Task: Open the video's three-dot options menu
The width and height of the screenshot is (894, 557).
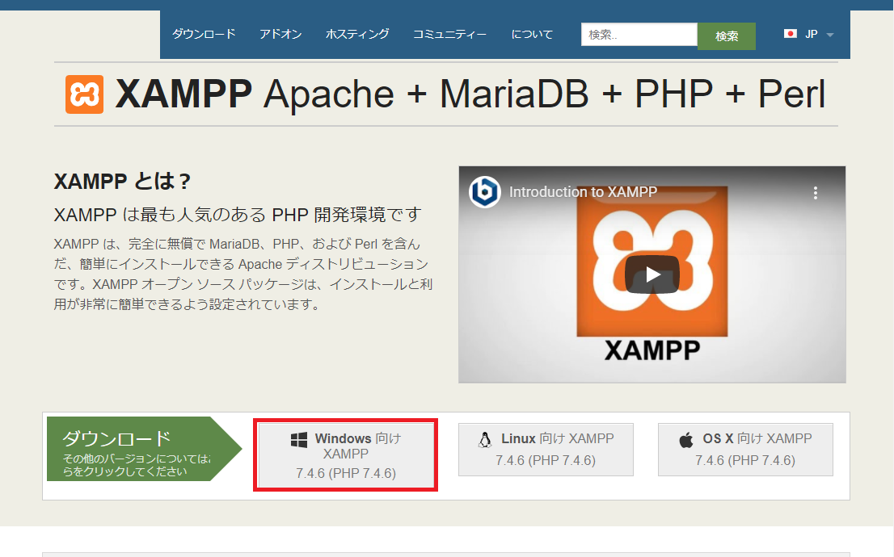Action: click(x=816, y=193)
